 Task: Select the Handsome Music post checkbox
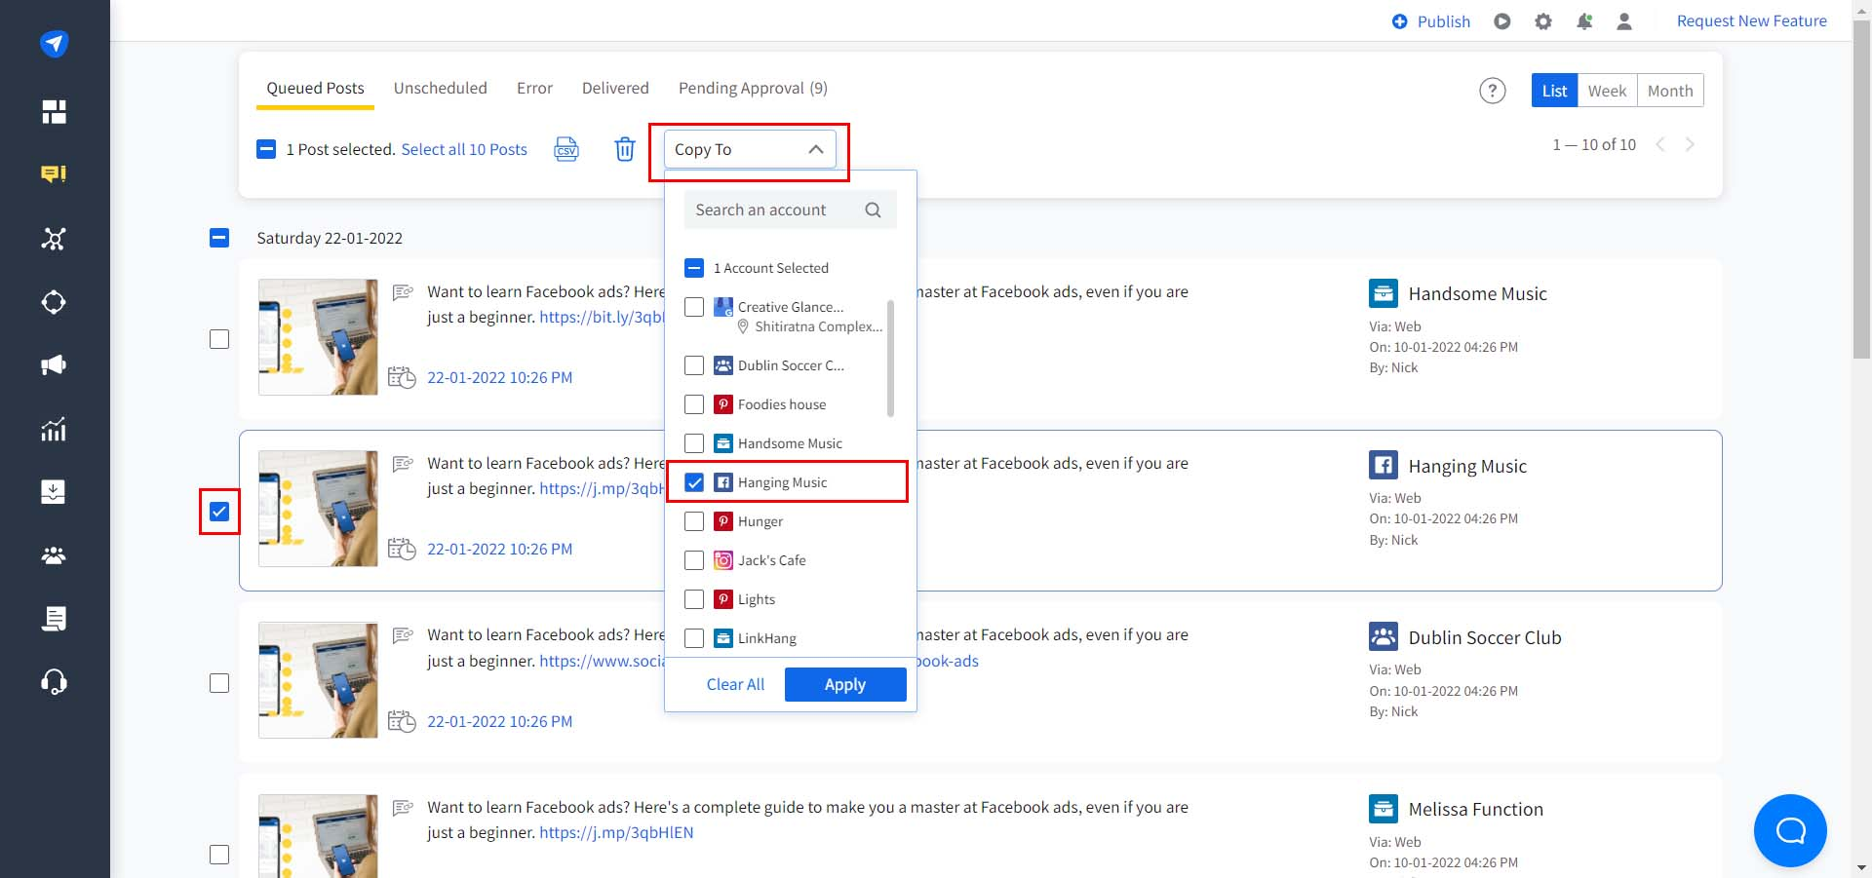(219, 339)
